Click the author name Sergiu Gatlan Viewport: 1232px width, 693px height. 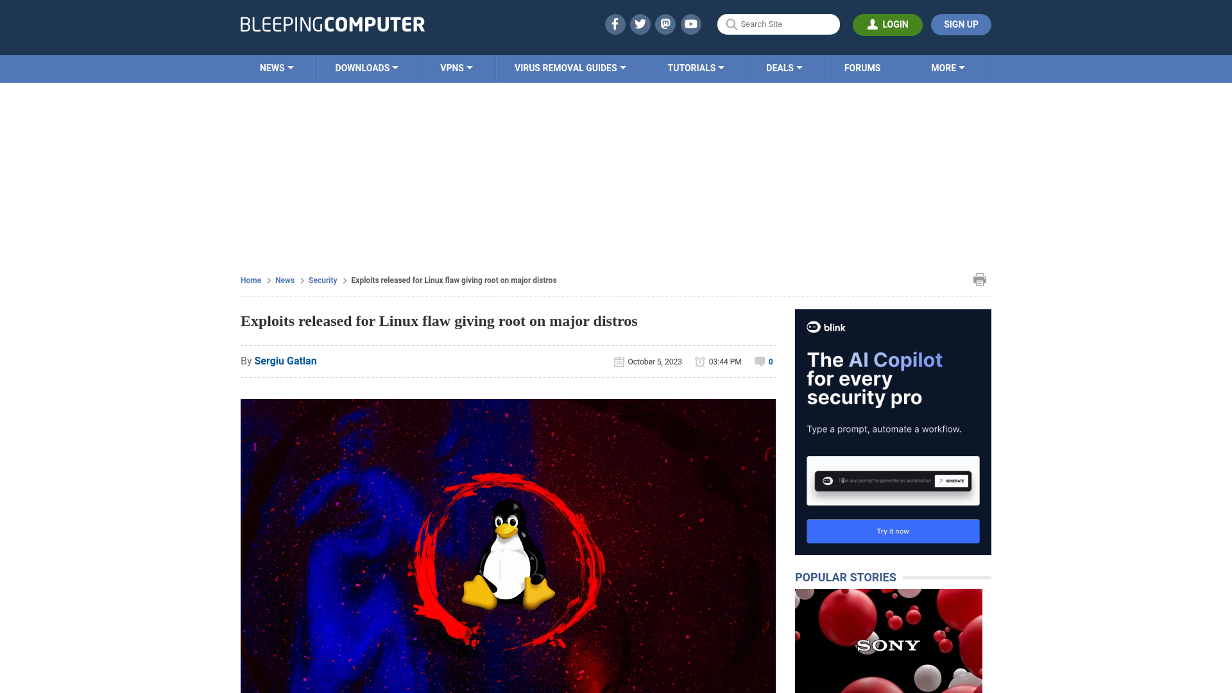point(285,361)
